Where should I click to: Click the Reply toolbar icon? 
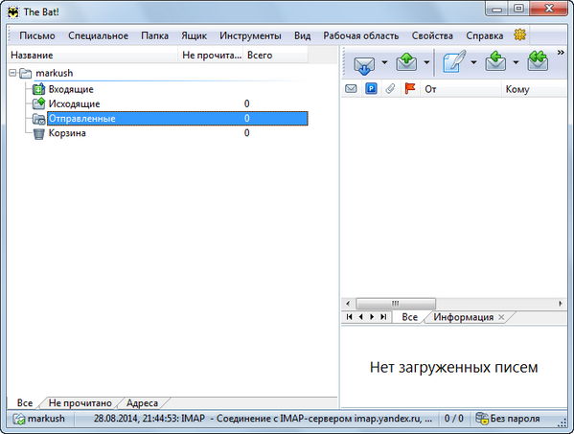(495, 61)
